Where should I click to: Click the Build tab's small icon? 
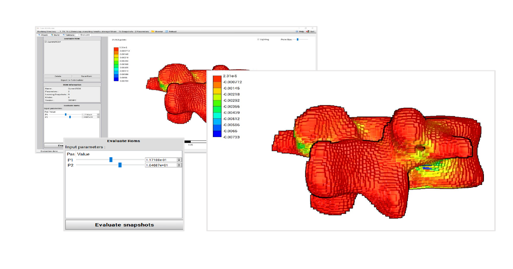52,35
